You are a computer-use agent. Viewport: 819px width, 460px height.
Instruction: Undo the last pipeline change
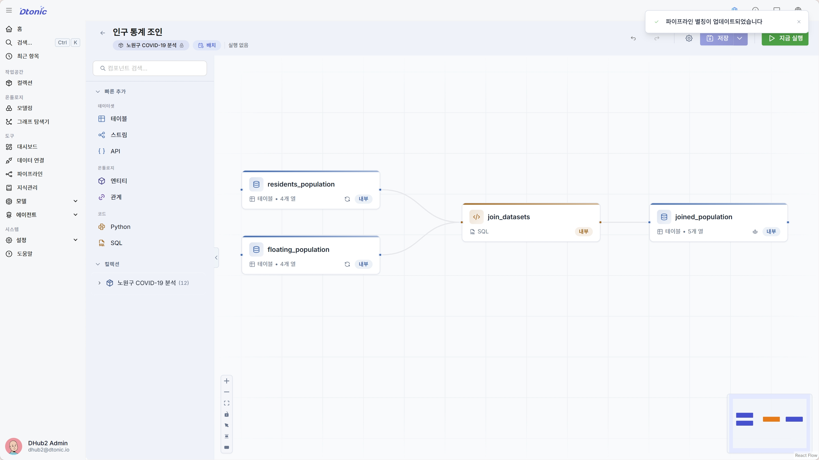click(x=633, y=38)
